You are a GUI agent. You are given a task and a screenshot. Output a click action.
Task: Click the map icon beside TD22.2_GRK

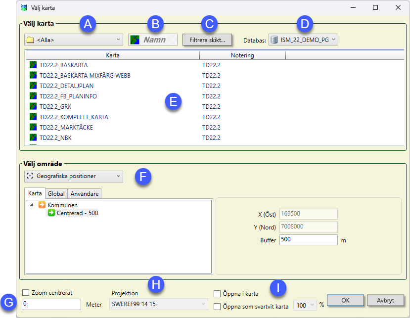33,106
